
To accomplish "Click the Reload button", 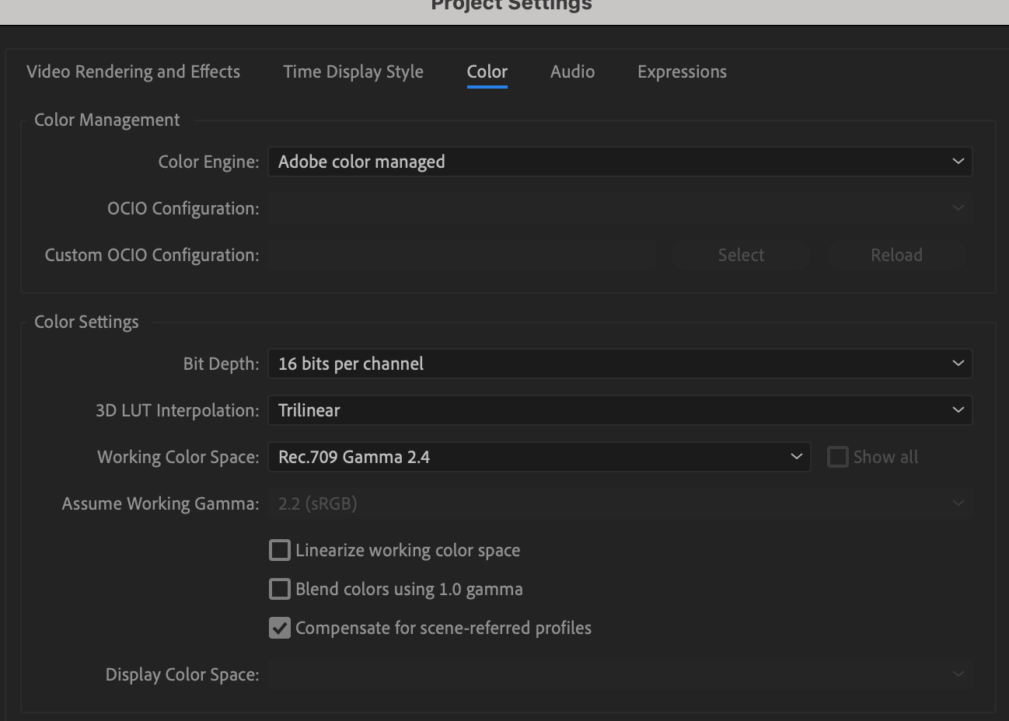I will tap(896, 254).
